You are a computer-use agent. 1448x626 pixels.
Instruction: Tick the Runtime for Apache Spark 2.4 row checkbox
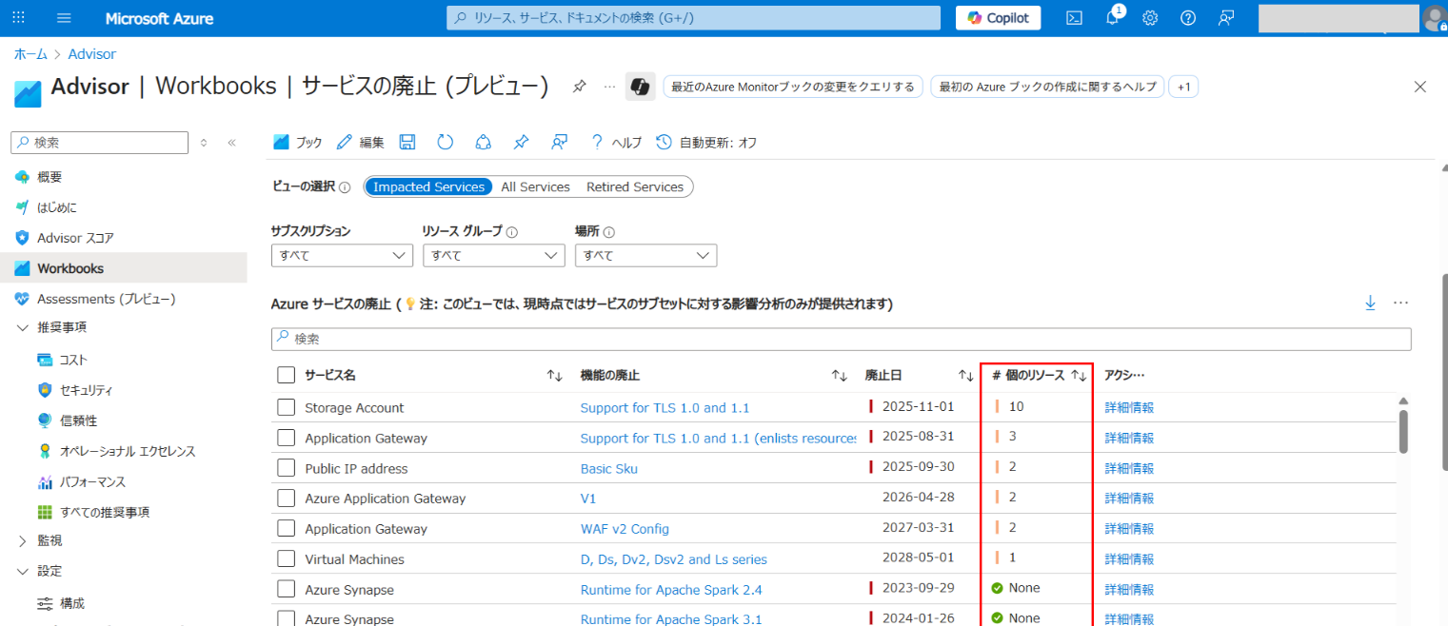286,589
